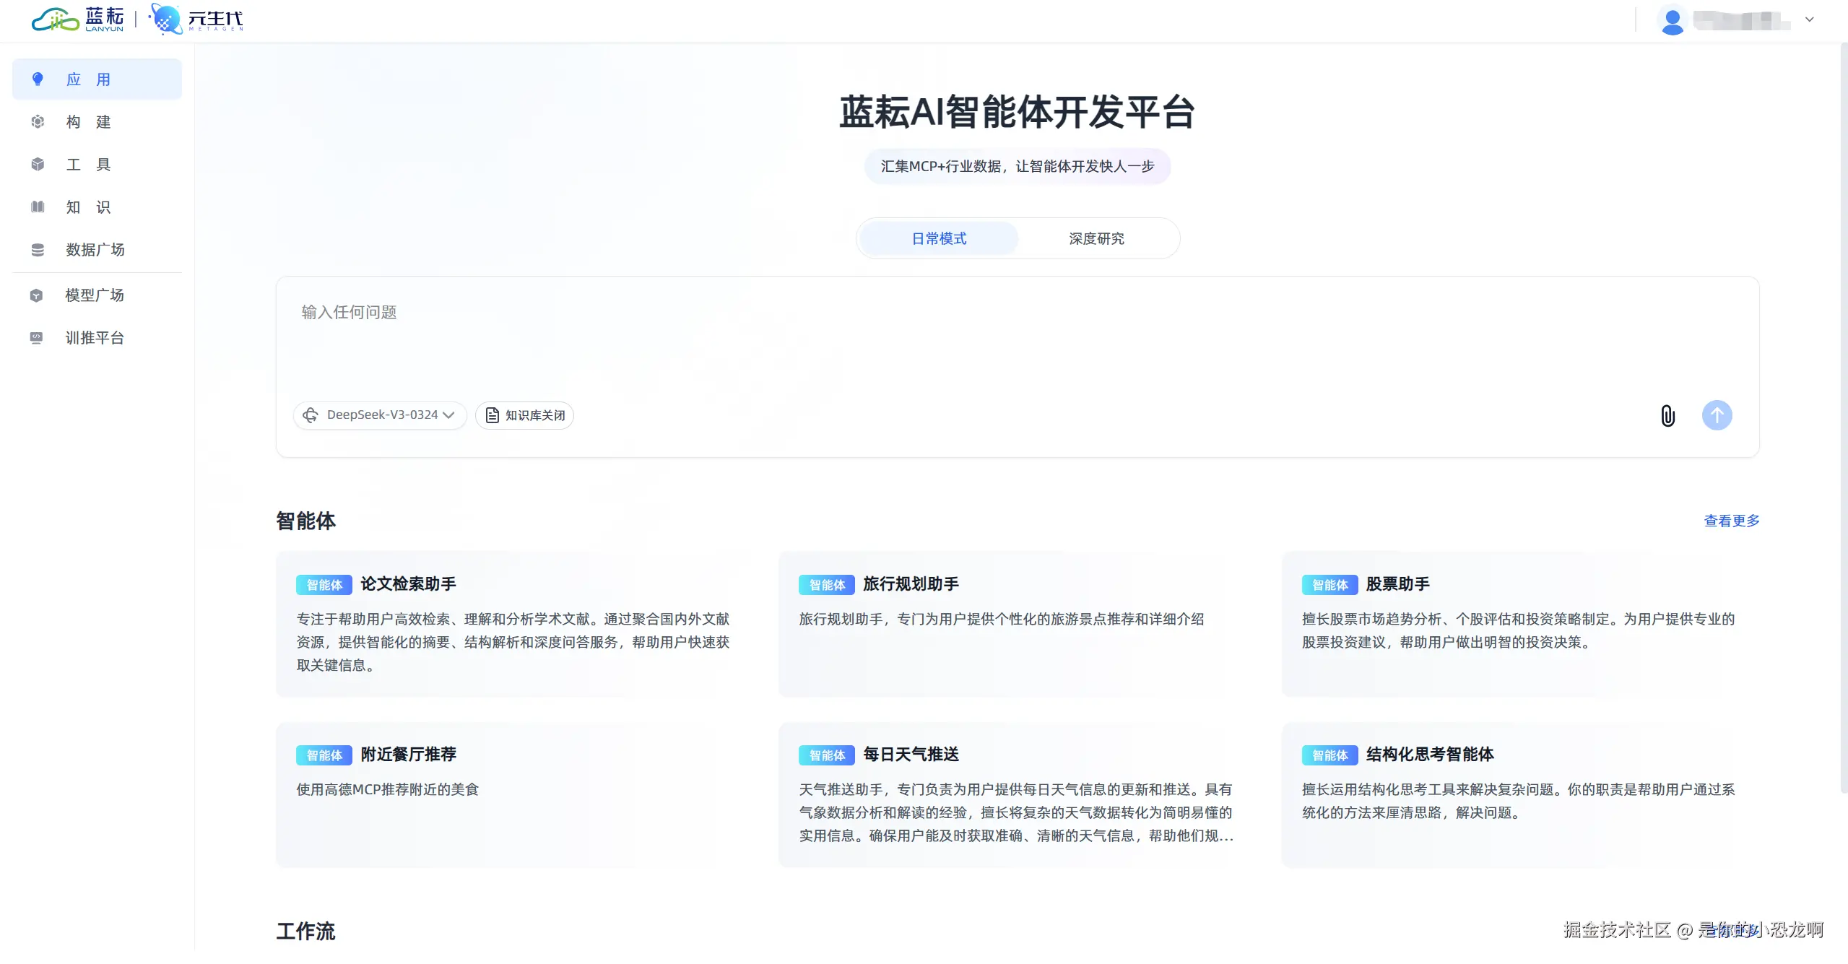
Task: Click 查看更多 link for agents
Action: 1731,521
